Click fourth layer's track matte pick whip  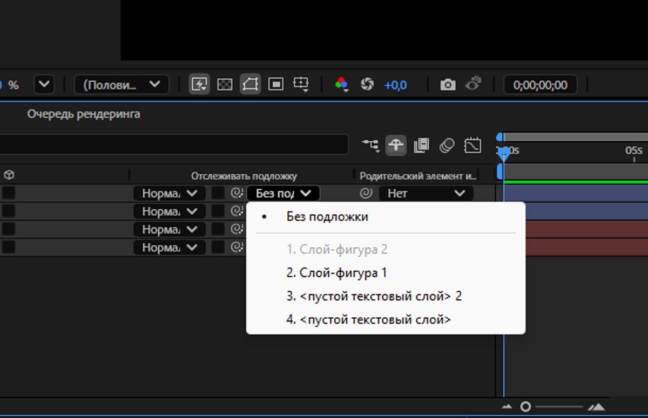[236, 248]
